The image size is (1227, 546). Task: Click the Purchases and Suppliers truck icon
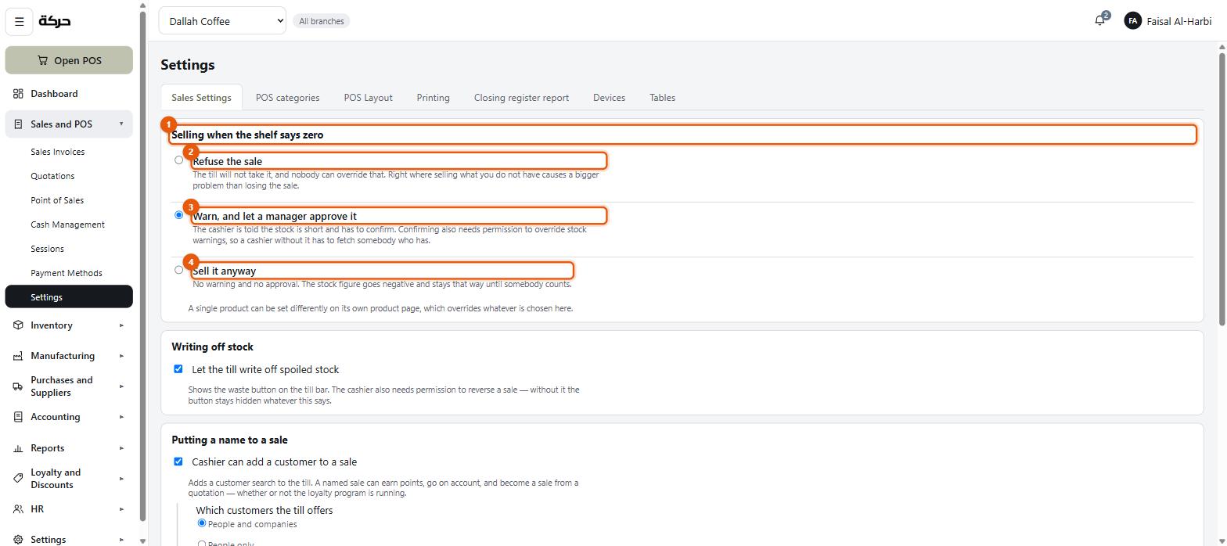pyautogui.click(x=18, y=386)
